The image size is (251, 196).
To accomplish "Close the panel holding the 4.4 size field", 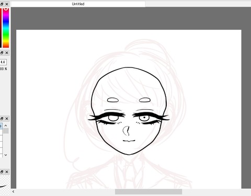I will 7,53.
